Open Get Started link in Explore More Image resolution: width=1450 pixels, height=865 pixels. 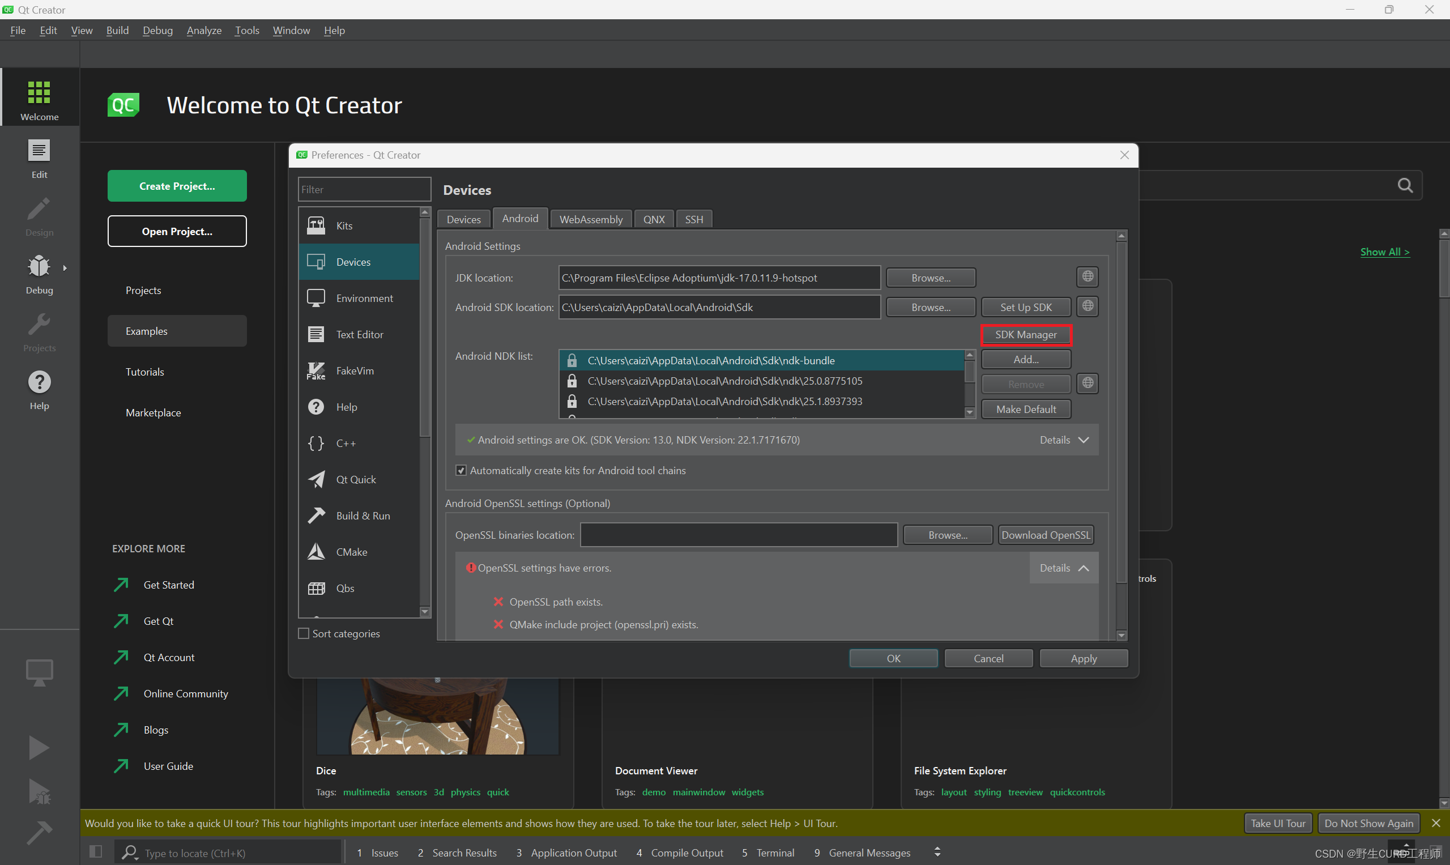point(168,585)
